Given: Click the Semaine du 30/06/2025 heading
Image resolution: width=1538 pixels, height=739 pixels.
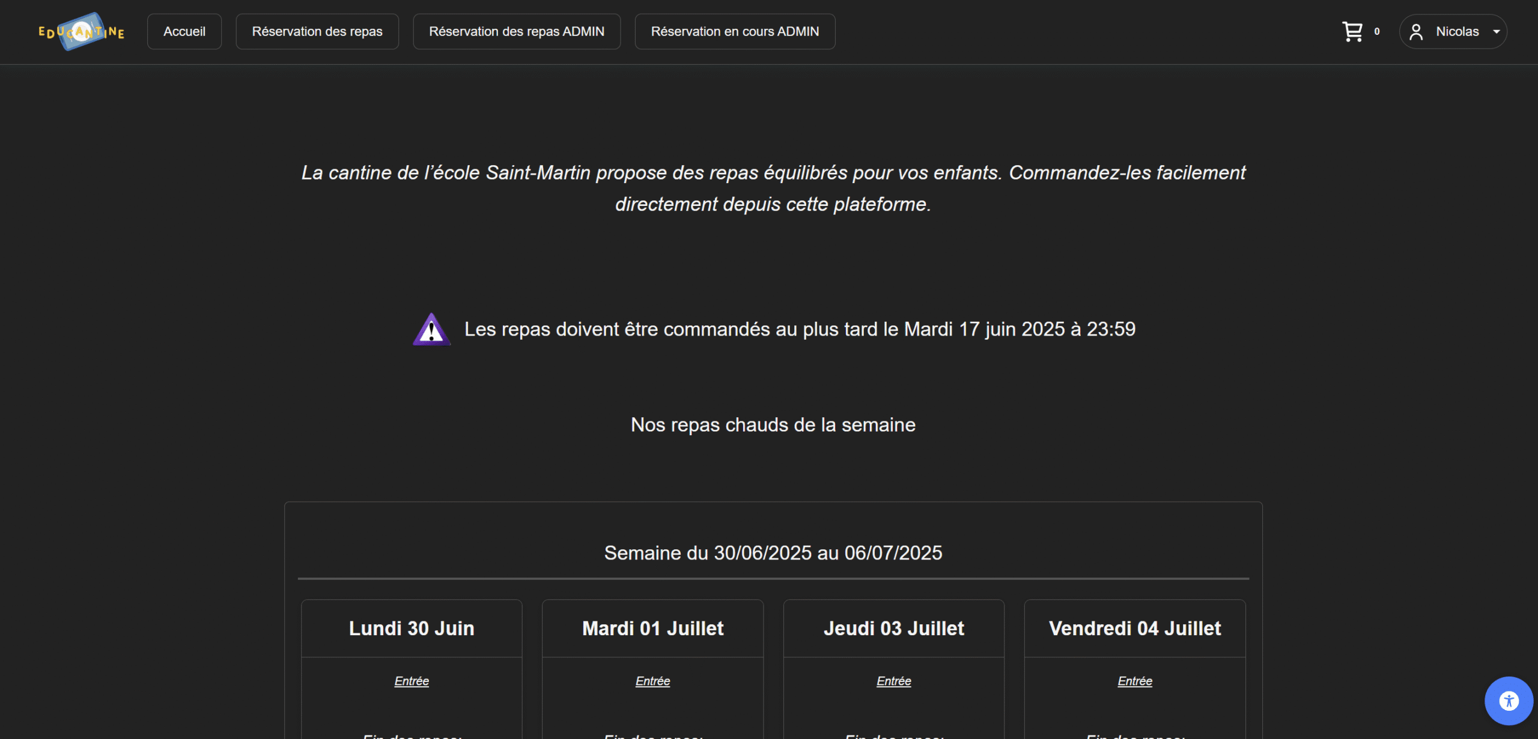Looking at the screenshot, I should pyautogui.click(x=773, y=553).
